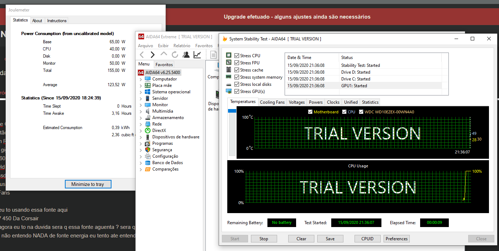Viewport: 499px width, 251px height.
Task: Expand the Multimídia node
Action: [141, 111]
